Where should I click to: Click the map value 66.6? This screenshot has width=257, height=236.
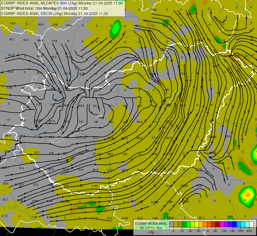coord(40,40)
